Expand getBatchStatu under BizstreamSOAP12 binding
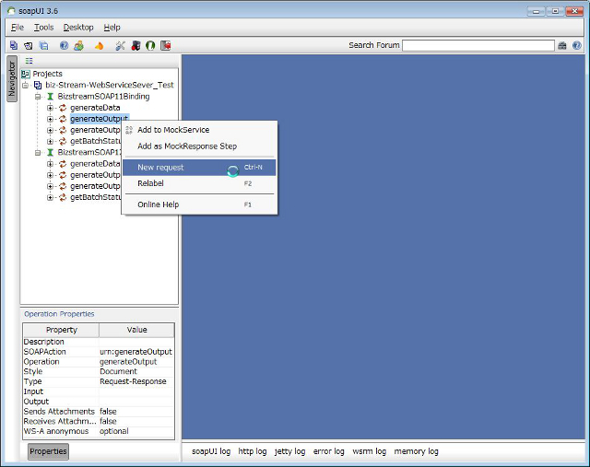The height and width of the screenshot is (467, 590). click(x=50, y=197)
